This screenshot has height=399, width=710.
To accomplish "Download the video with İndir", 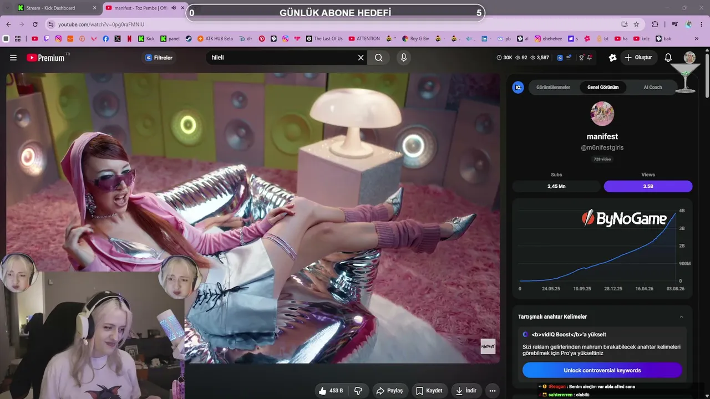I will tap(466, 391).
